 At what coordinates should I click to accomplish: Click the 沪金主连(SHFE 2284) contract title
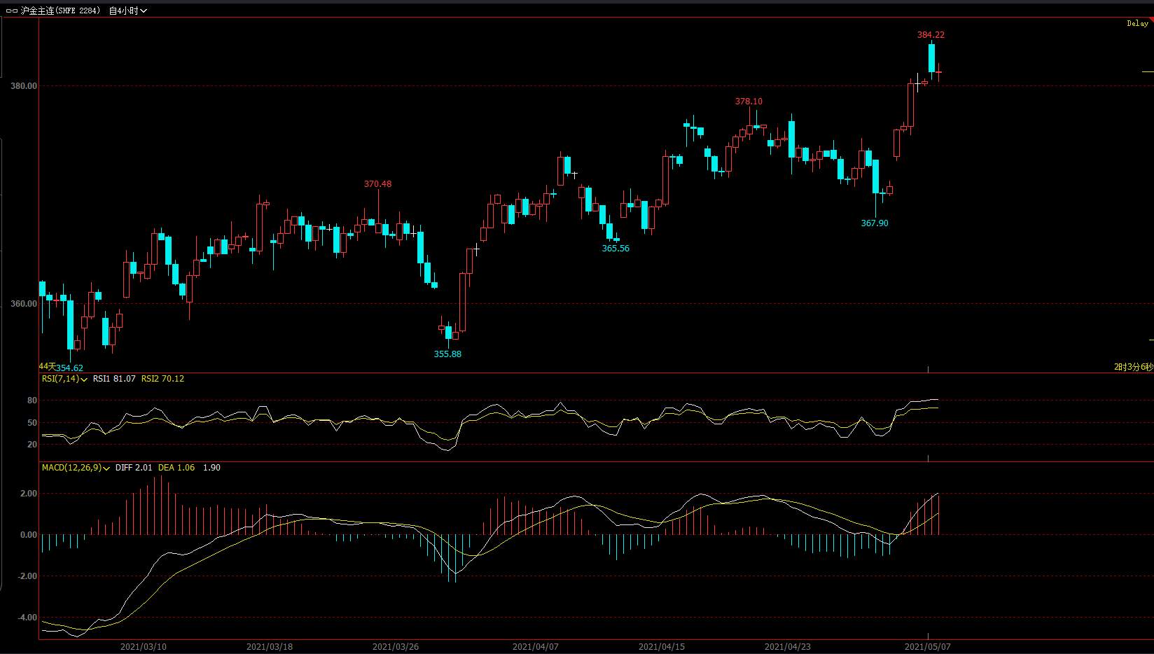60,11
